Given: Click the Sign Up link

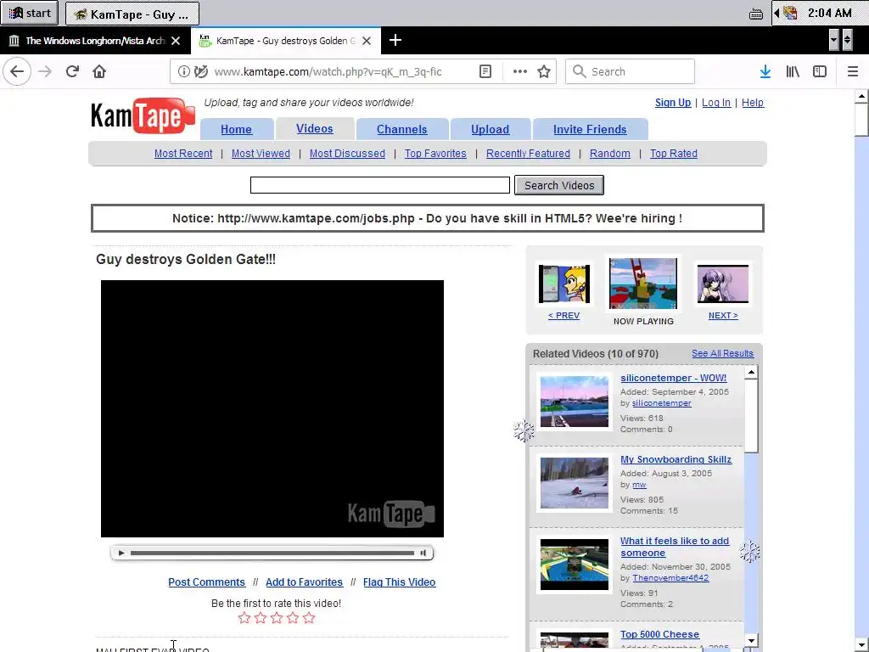Looking at the screenshot, I should 673,103.
